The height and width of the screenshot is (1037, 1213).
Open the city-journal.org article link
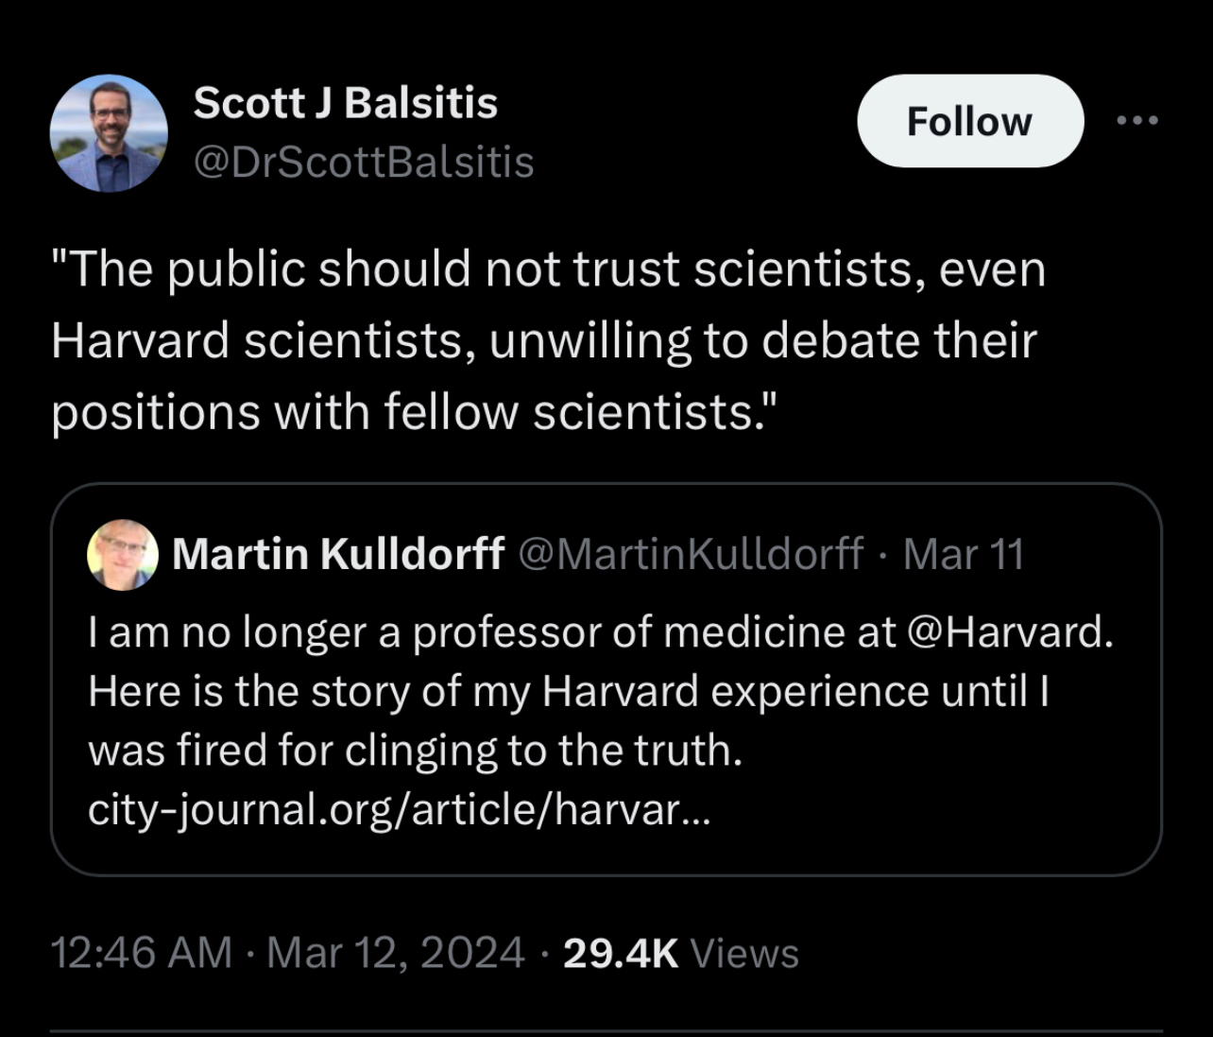tap(397, 809)
